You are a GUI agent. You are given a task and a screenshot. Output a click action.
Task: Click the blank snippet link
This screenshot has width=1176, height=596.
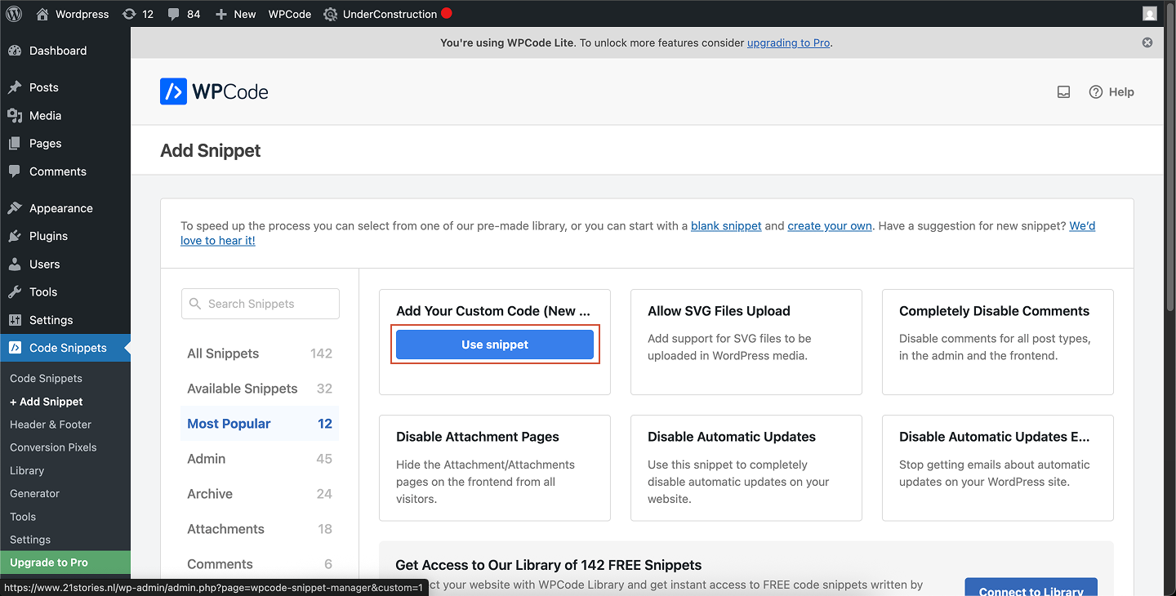pos(726,225)
